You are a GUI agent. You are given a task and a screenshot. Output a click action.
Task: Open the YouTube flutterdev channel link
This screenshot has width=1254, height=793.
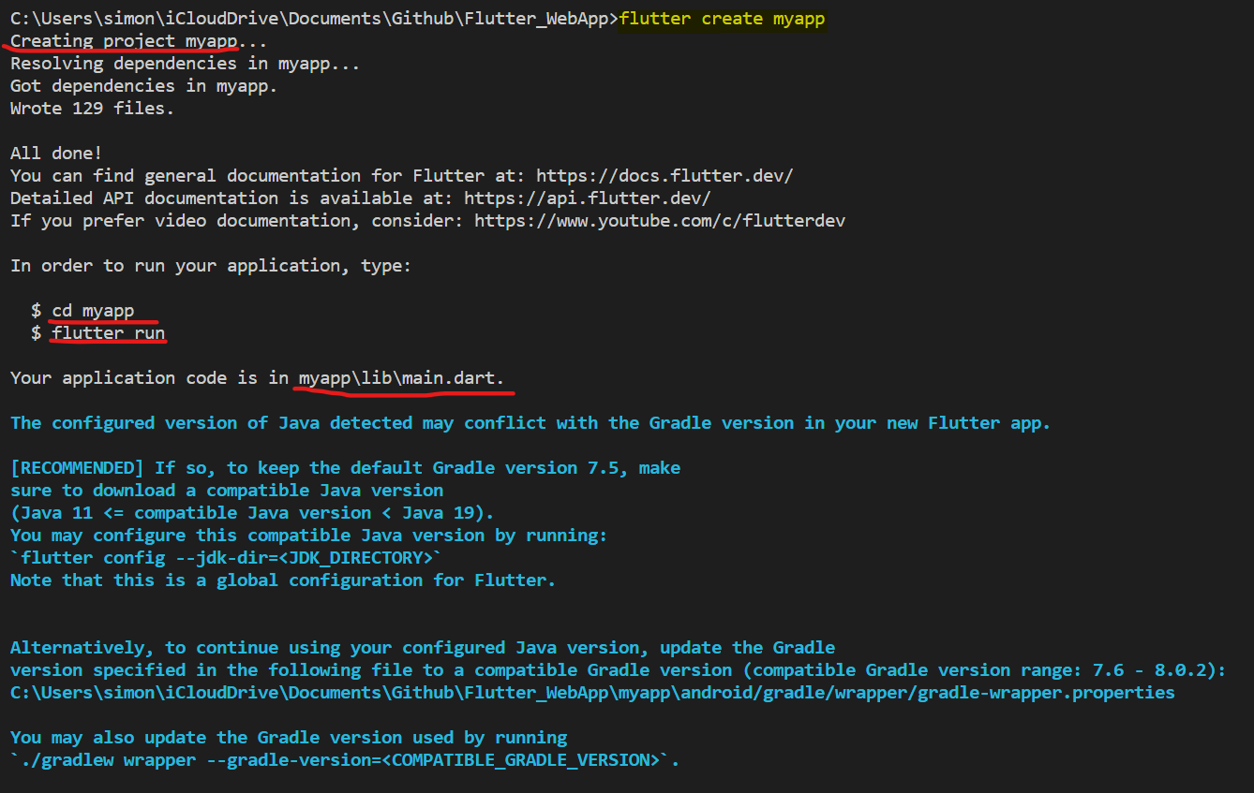point(660,221)
